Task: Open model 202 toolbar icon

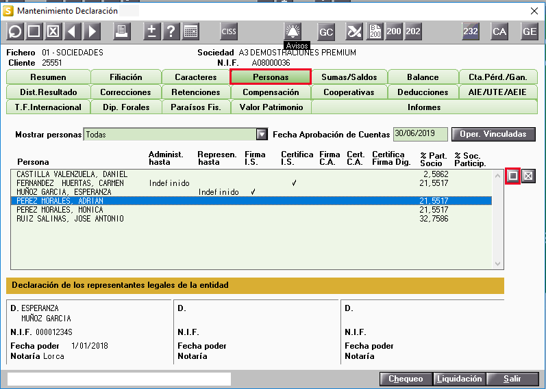Action: pyautogui.click(x=413, y=31)
